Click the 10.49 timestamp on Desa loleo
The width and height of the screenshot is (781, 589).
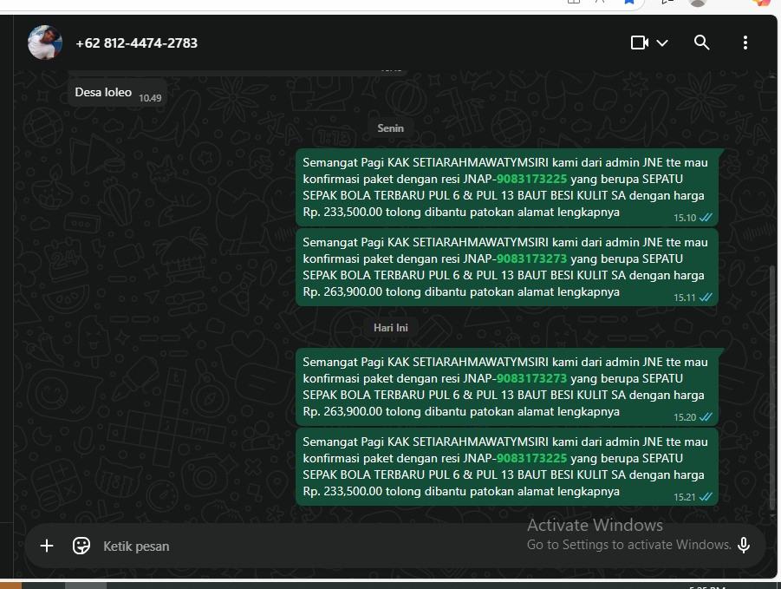point(150,98)
